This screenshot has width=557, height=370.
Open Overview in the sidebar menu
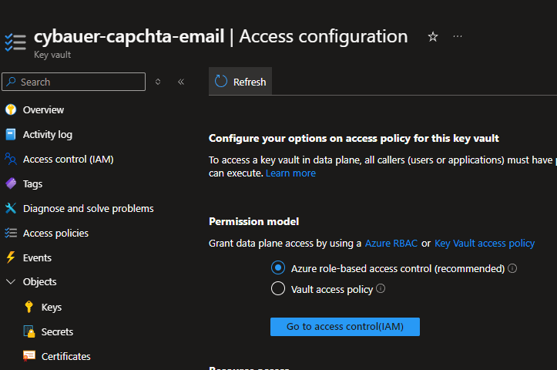[x=43, y=109]
